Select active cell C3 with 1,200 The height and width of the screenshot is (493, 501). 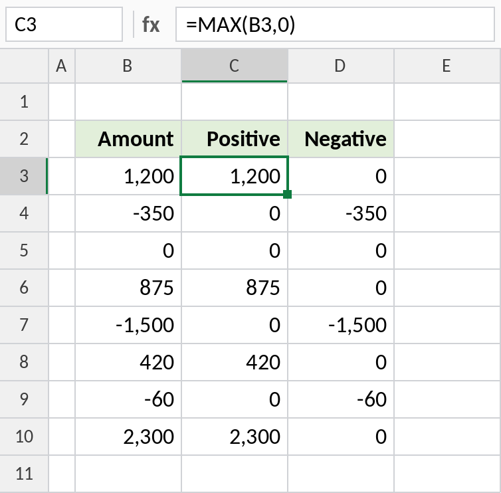(234, 176)
